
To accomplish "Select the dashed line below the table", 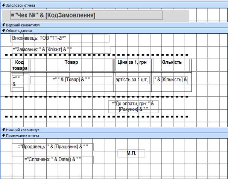I will (97, 96).
